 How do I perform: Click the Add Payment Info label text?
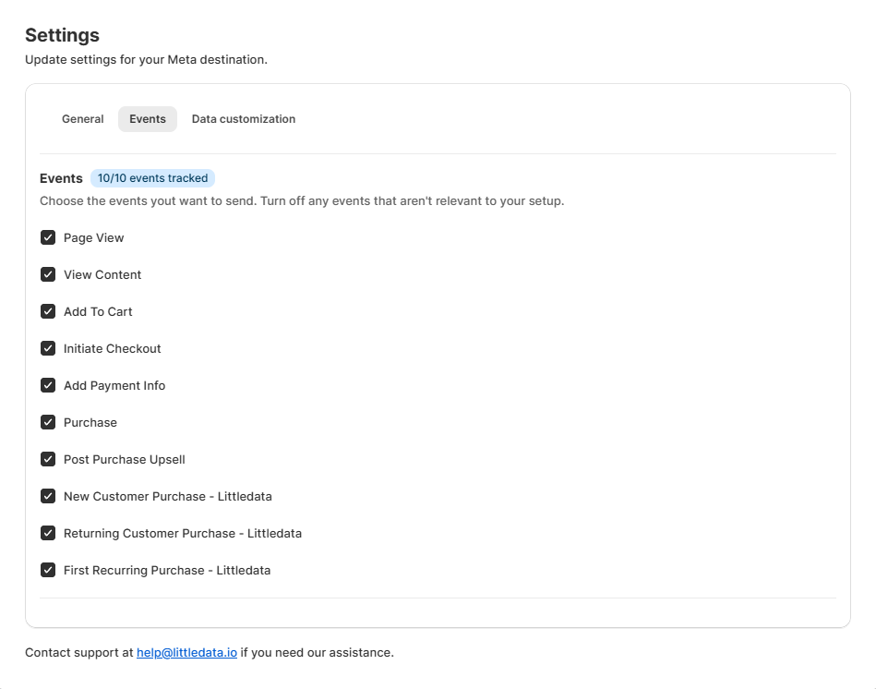click(x=114, y=385)
